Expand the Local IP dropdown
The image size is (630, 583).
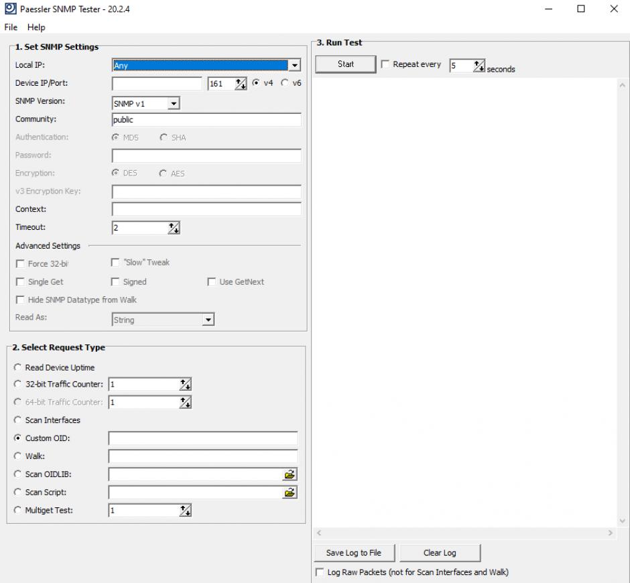294,65
